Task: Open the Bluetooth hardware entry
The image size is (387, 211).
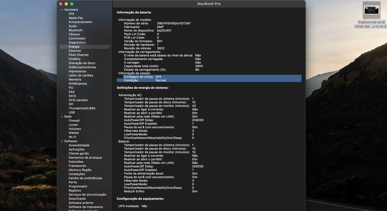Action: point(75,30)
